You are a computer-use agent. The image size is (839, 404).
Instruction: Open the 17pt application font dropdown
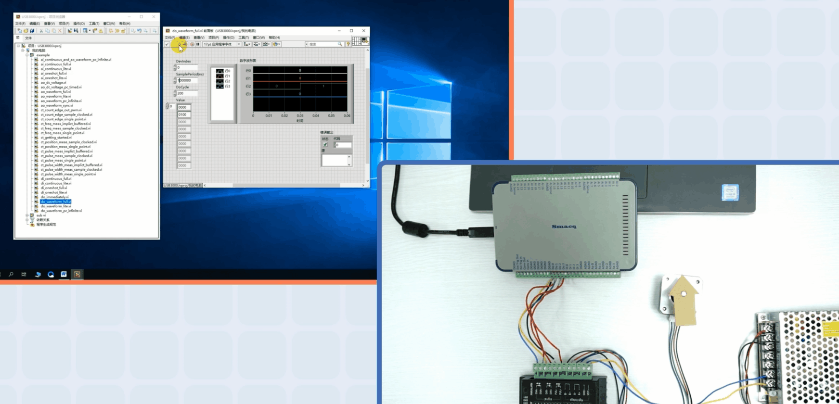pos(222,44)
